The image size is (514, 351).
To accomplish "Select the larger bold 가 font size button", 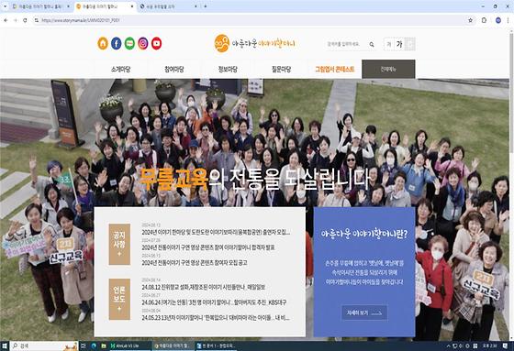I will point(399,44).
